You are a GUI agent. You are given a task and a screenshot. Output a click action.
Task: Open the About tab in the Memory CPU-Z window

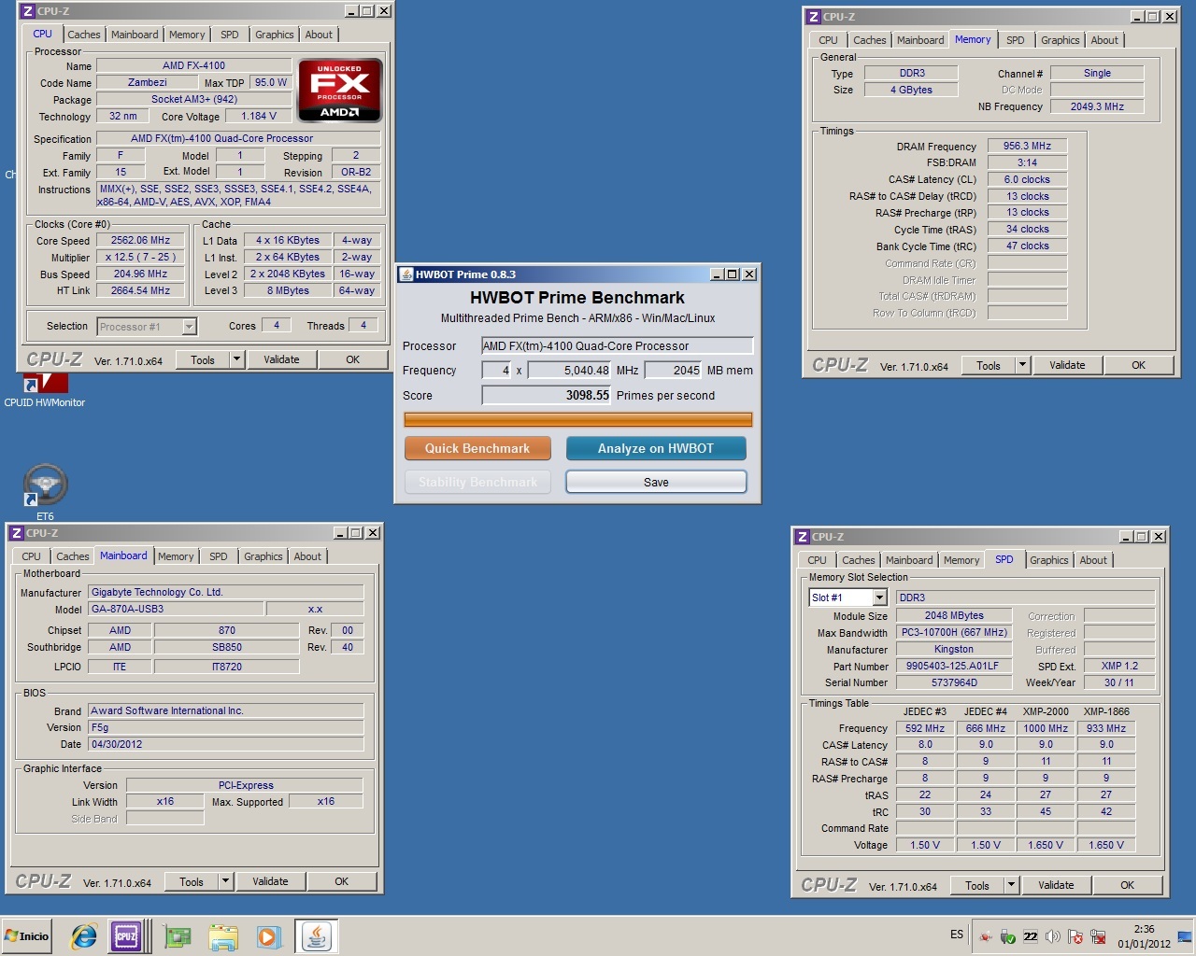(1104, 40)
